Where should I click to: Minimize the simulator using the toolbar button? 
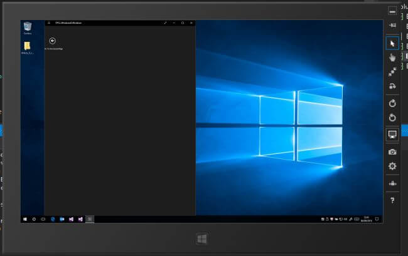392,11
